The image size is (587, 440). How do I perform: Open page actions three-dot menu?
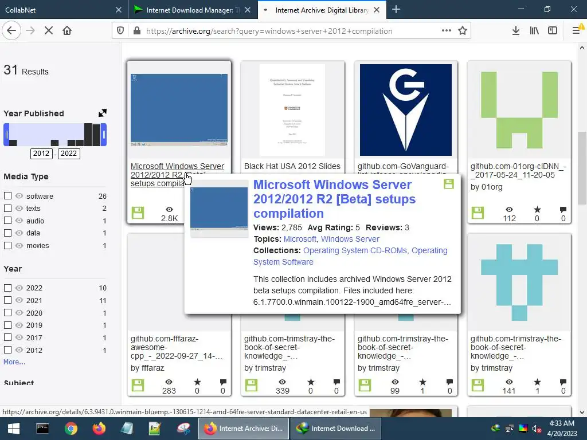[446, 31]
